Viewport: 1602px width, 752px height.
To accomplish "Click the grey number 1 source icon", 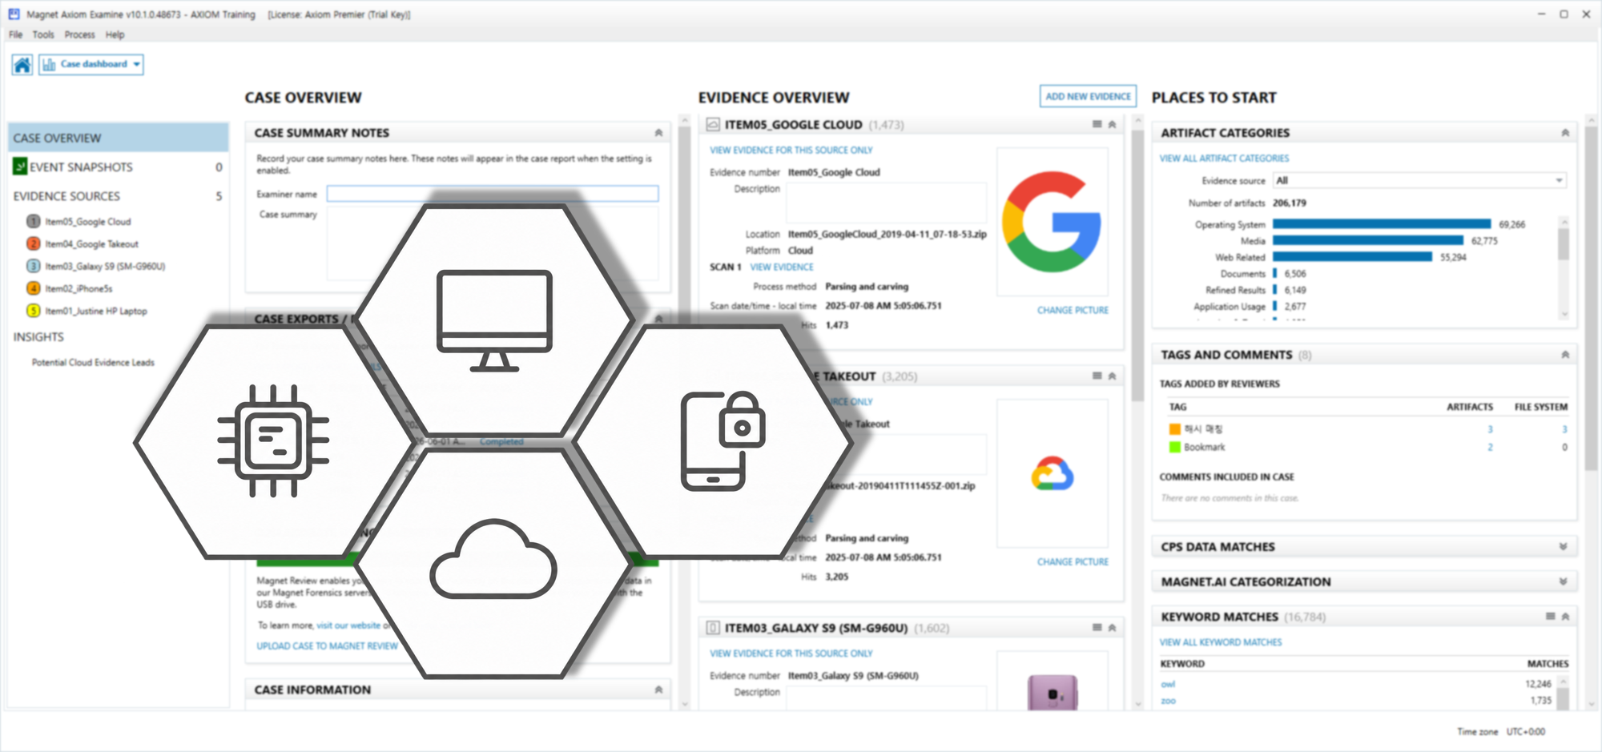I will (x=34, y=221).
